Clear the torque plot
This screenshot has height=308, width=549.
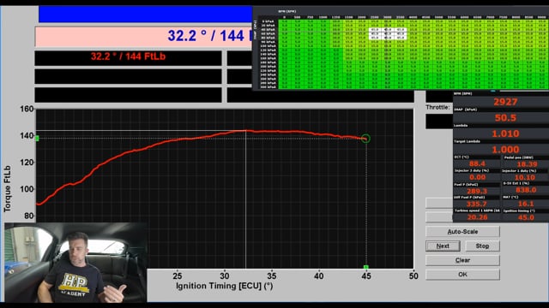462,260
